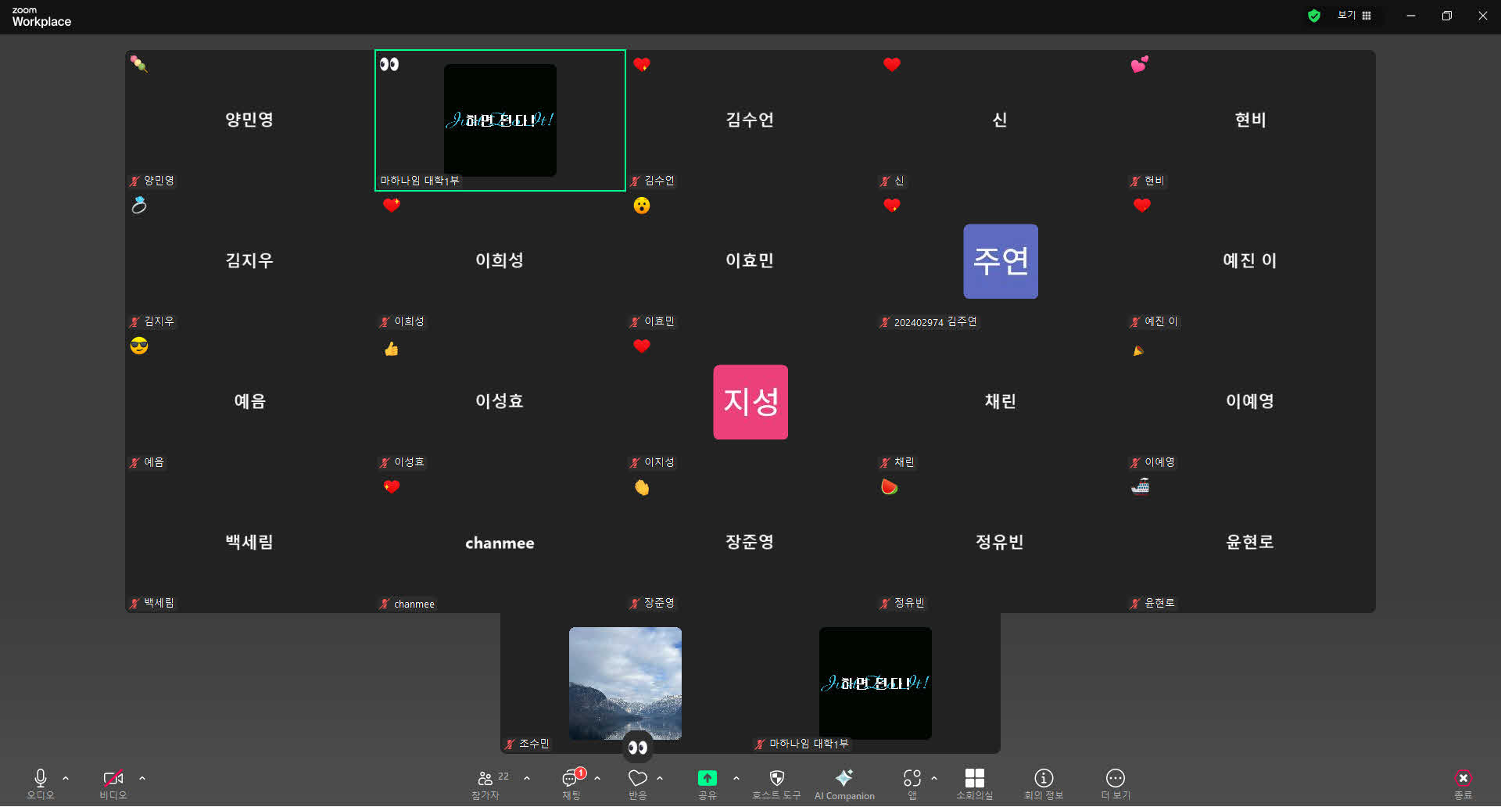The height and width of the screenshot is (807, 1501).
Task: Select the 예진 이 participant name
Action: (1249, 260)
